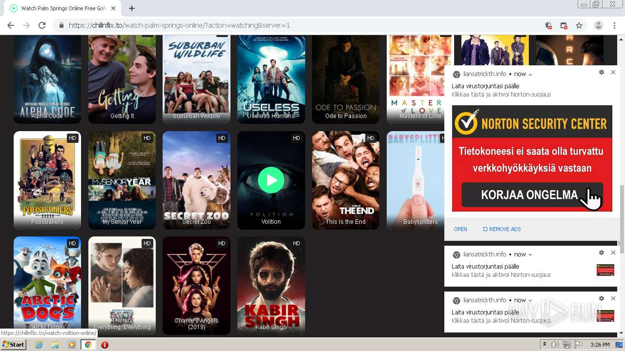Select the Watch Palm Springs Online tab
This screenshot has width=625, height=351.
point(63,8)
